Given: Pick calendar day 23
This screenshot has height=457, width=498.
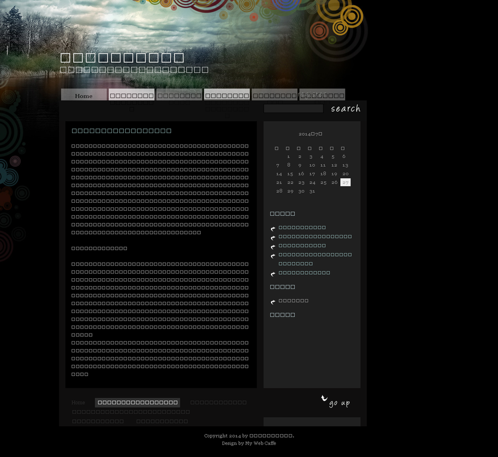Looking at the screenshot, I should point(301,182).
